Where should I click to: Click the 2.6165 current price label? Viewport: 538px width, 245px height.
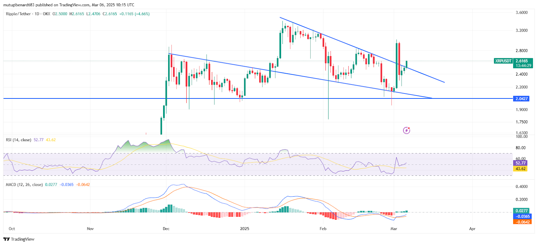tap(522, 61)
